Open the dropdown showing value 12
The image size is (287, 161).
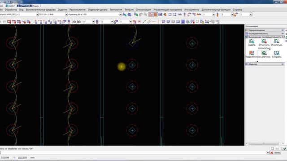pos(94,22)
